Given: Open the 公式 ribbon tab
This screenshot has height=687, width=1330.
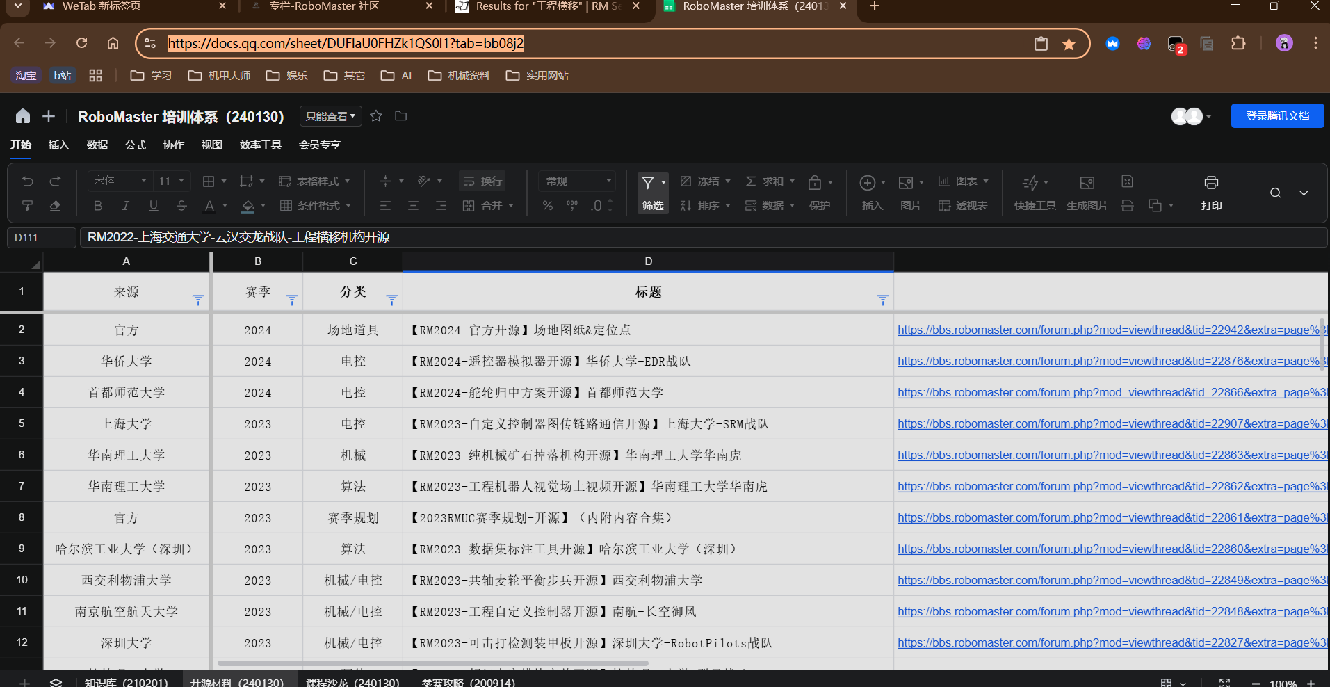Looking at the screenshot, I should click(x=136, y=145).
